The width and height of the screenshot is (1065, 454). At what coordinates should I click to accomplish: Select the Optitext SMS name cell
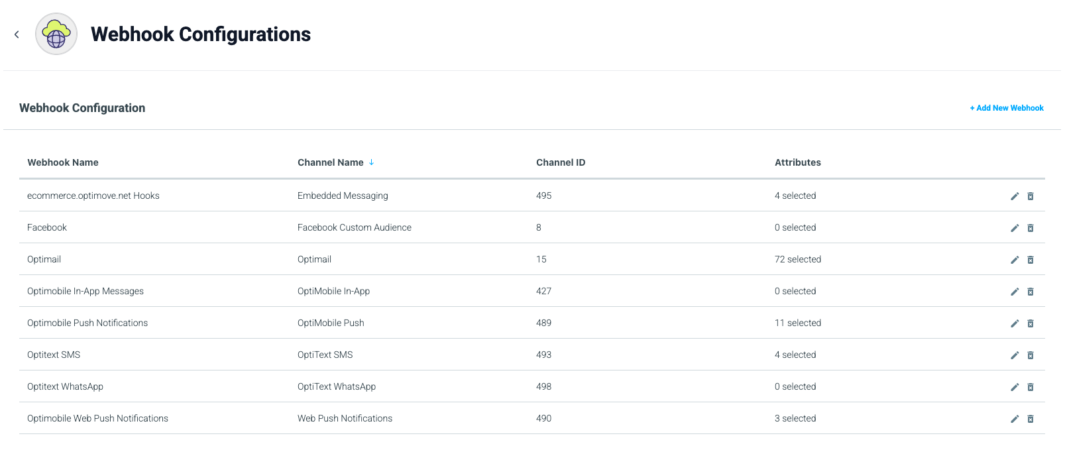click(x=54, y=355)
